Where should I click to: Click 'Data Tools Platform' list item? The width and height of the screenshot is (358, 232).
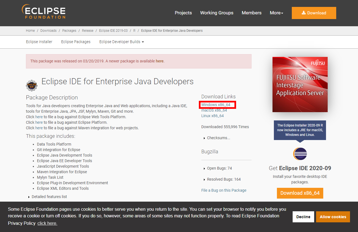(x=54, y=144)
